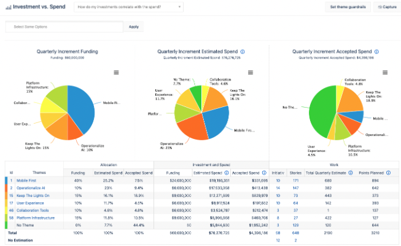
Task: Click the Themes column header
Action: [39, 172]
